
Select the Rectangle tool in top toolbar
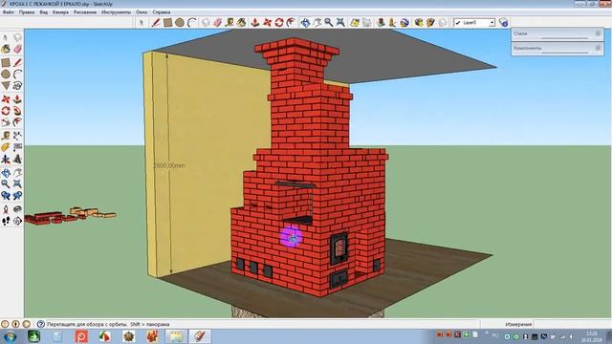168,23
